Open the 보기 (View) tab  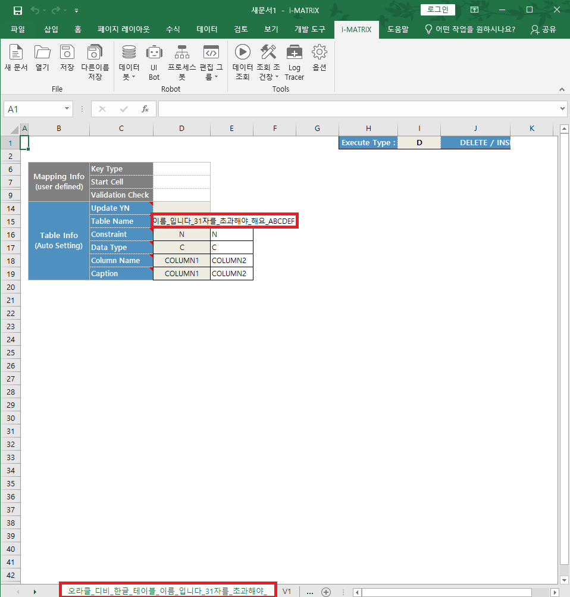[x=271, y=29]
